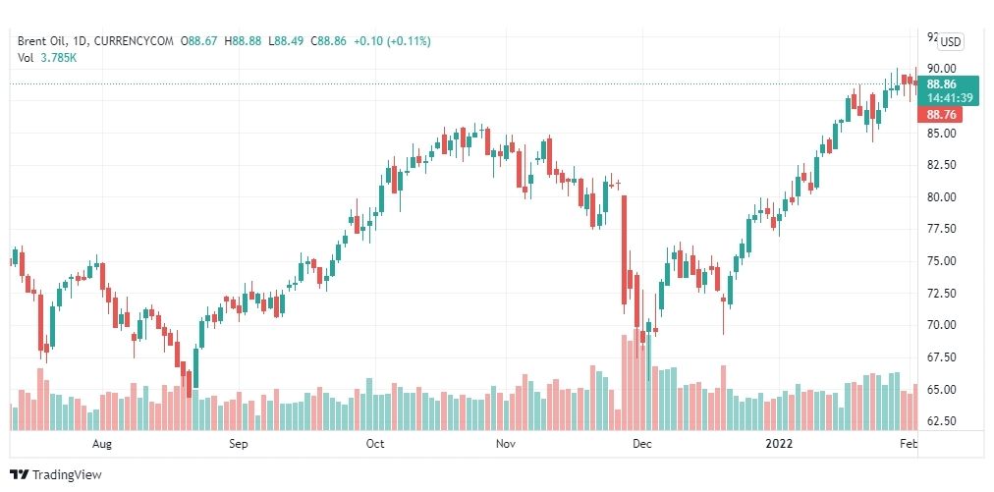Click the Feb label on time axis

pyautogui.click(x=909, y=444)
